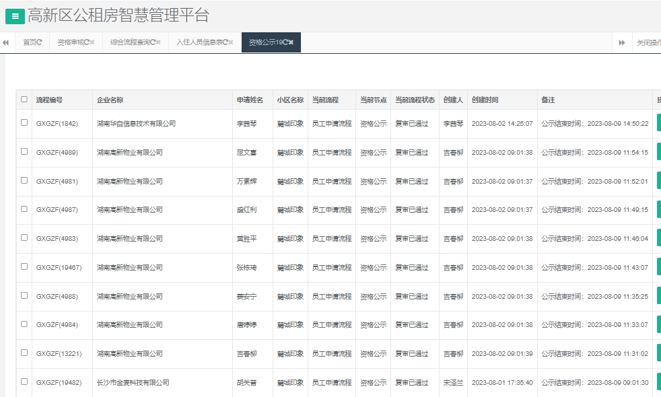This screenshot has height=397, width=661.
Task: Check the row GXGZF(4988) checkbox
Action: [x=24, y=295]
